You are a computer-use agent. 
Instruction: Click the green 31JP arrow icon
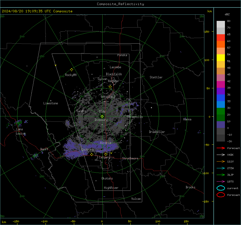tap(221, 175)
